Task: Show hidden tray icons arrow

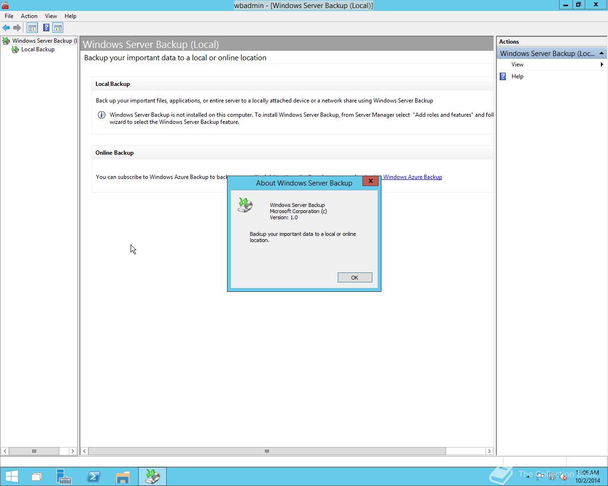Action: pos(528,477)
